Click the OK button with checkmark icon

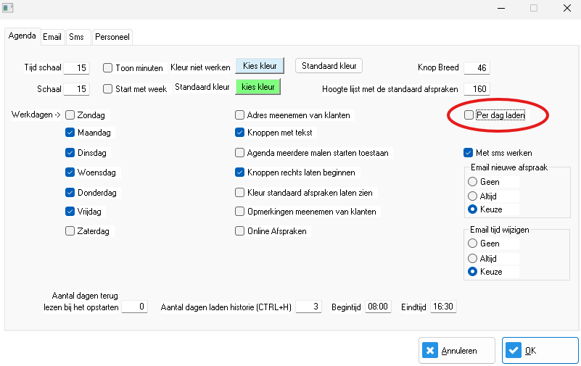click(x=540, y=350)
